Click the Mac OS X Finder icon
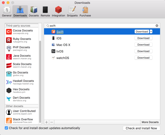This screenshot has height=135, width=165. tap(53, 45)
